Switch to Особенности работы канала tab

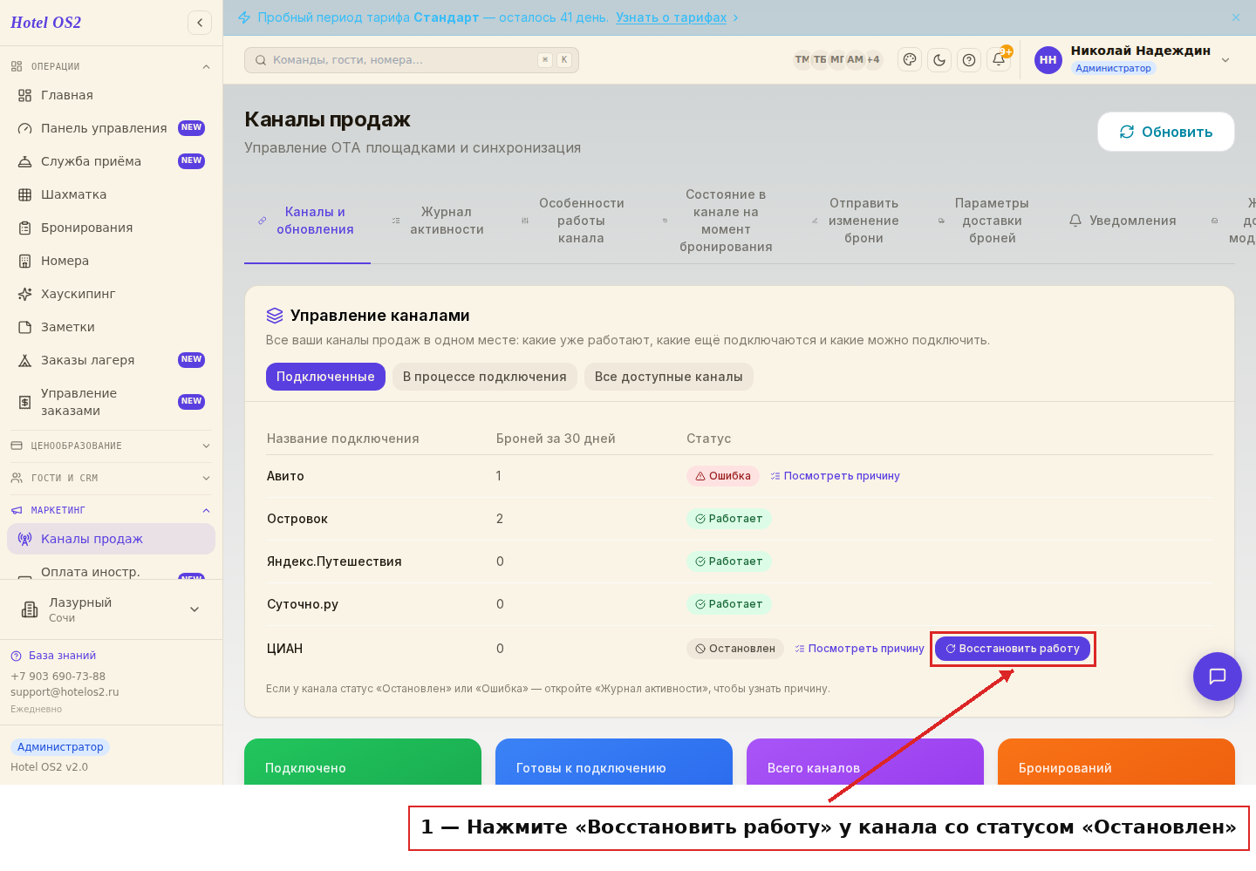coord(573,221)
